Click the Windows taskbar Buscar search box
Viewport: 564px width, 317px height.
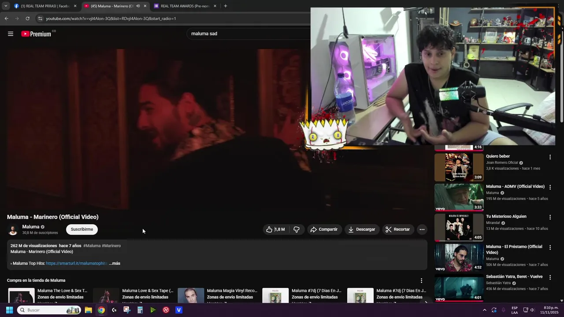coord(48,310)
